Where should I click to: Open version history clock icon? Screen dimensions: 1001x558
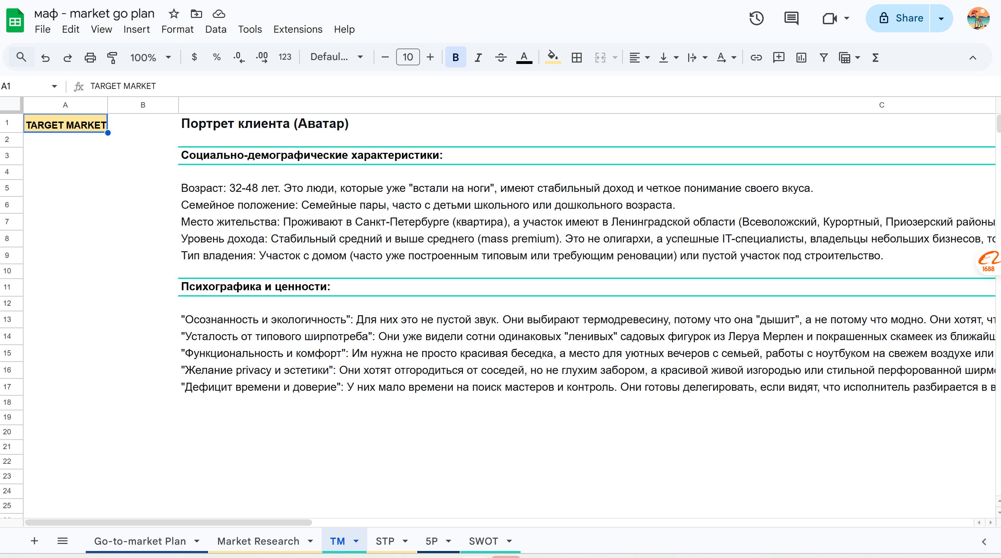pyautogui.click(x=756, y=18)
